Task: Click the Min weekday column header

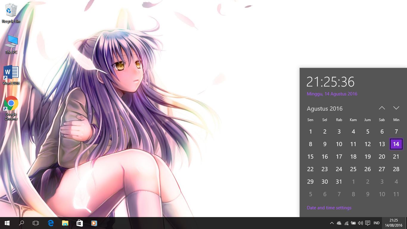Action: [x=396, y=120]
